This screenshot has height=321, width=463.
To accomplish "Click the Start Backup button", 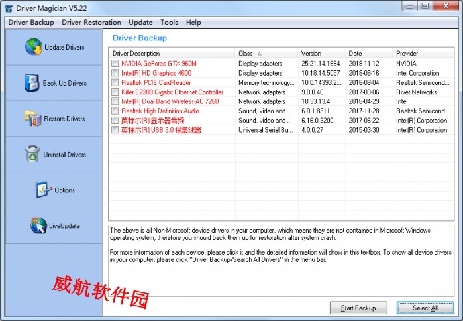I will point(358,308).
